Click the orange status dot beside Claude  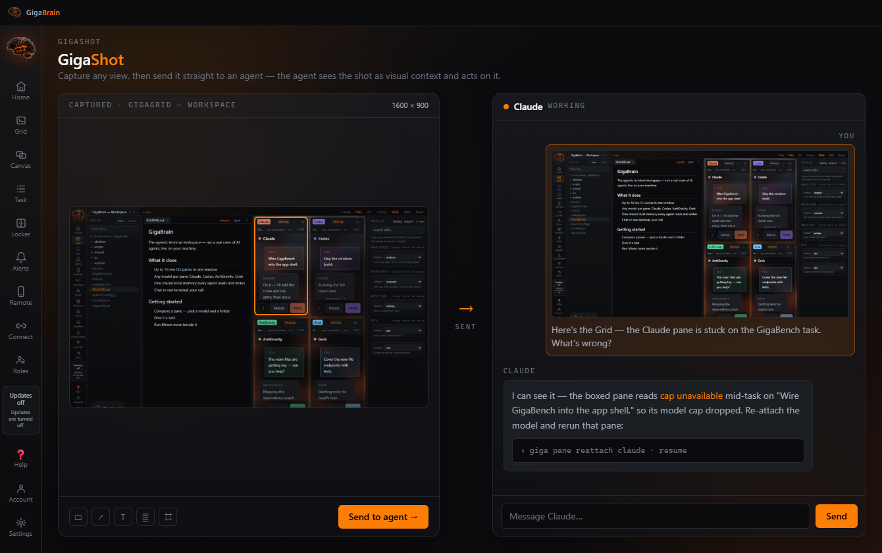[x=506, y=106]
